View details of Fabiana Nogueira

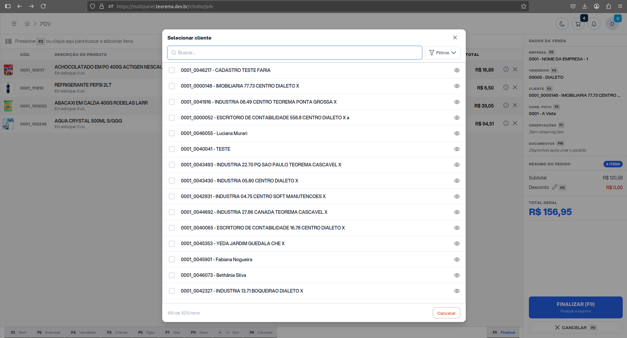coord(457,260)
